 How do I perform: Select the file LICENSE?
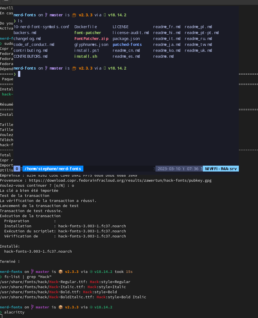tap(121, 27)
